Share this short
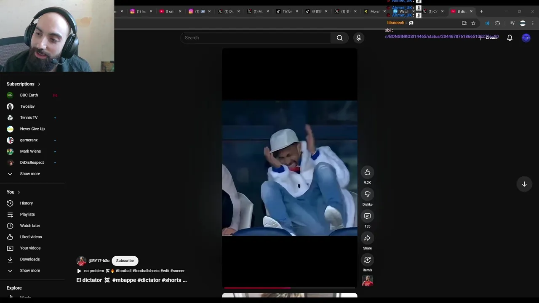Screen dimensions: 539x303 click(367, 238)
